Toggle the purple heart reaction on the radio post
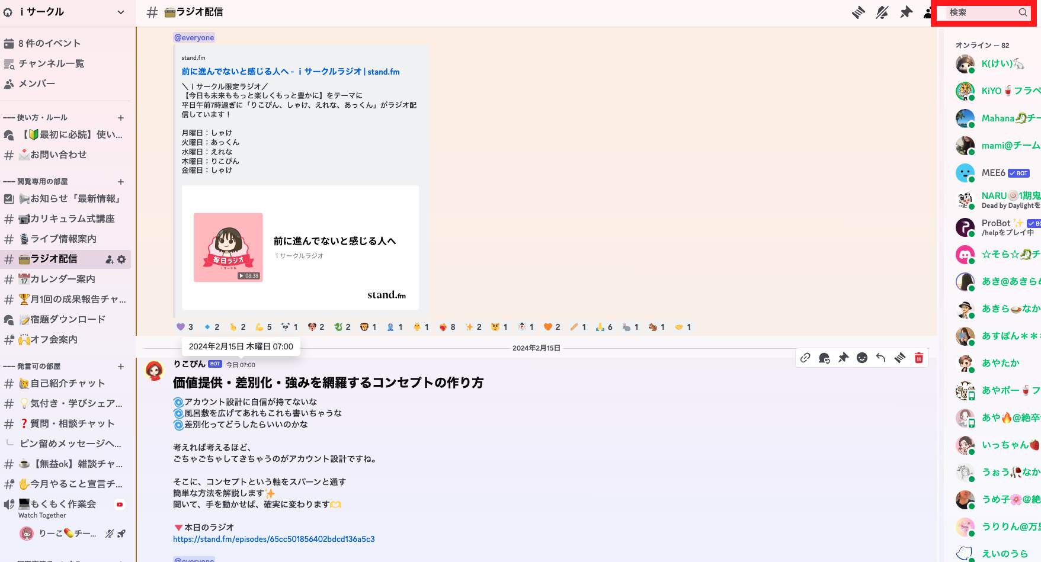 coord(184,326)
